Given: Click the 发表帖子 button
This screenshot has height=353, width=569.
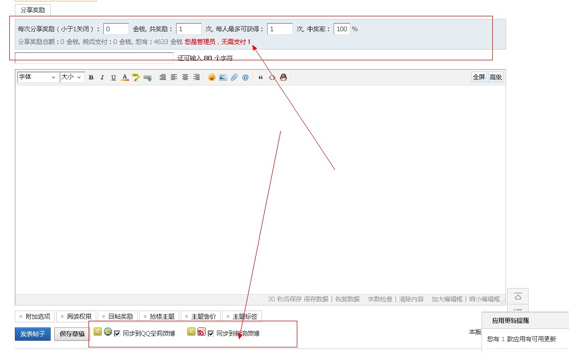Looking at the screenshot, I should coord(33,334).
